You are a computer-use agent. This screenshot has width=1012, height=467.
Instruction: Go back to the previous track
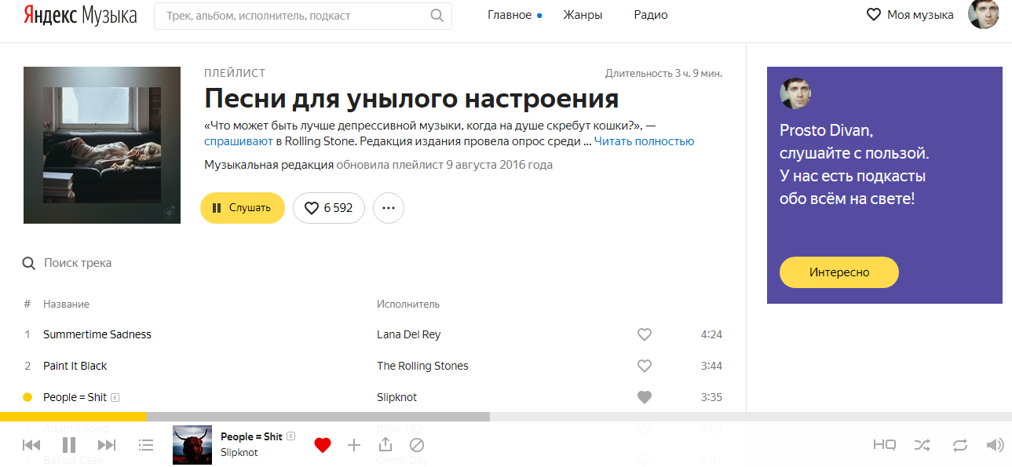[31, 445]
